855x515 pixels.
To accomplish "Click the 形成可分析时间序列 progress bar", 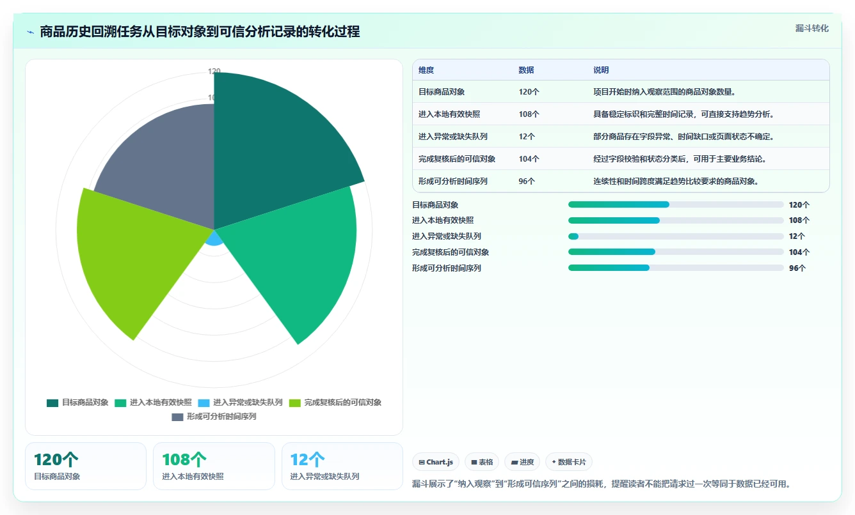I will (676, 268).
